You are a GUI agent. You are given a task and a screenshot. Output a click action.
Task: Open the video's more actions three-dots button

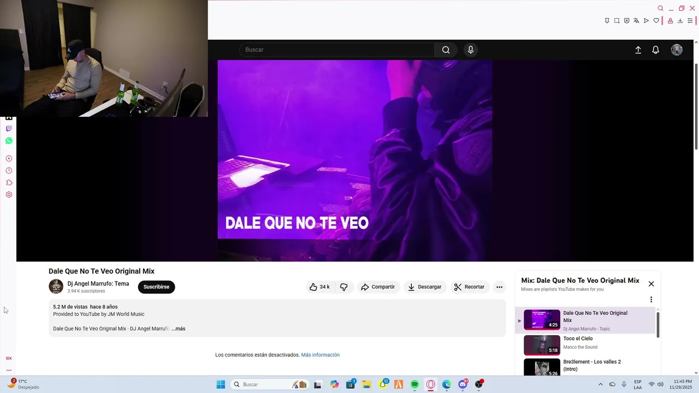(499, 287)
